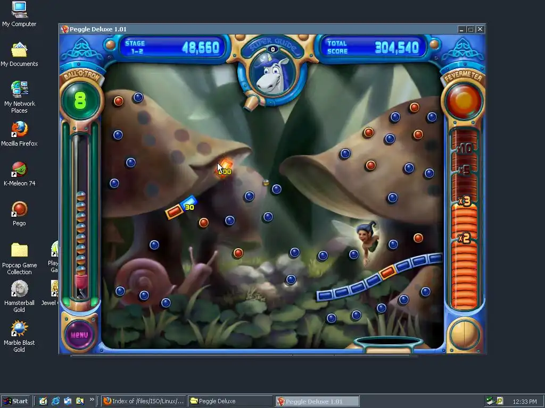
Task: Click the Internet Explorer quick launch icon
Action: [x=55, y=401]
